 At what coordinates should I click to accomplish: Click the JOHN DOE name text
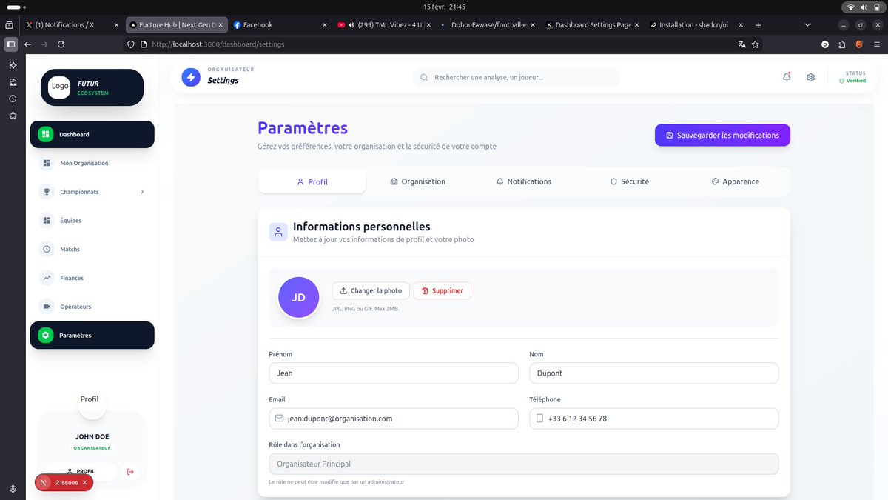92,437
